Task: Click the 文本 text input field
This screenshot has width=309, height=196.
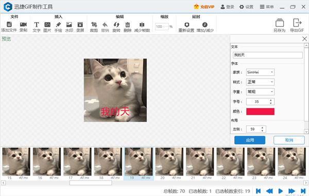Action: point(268,55)
